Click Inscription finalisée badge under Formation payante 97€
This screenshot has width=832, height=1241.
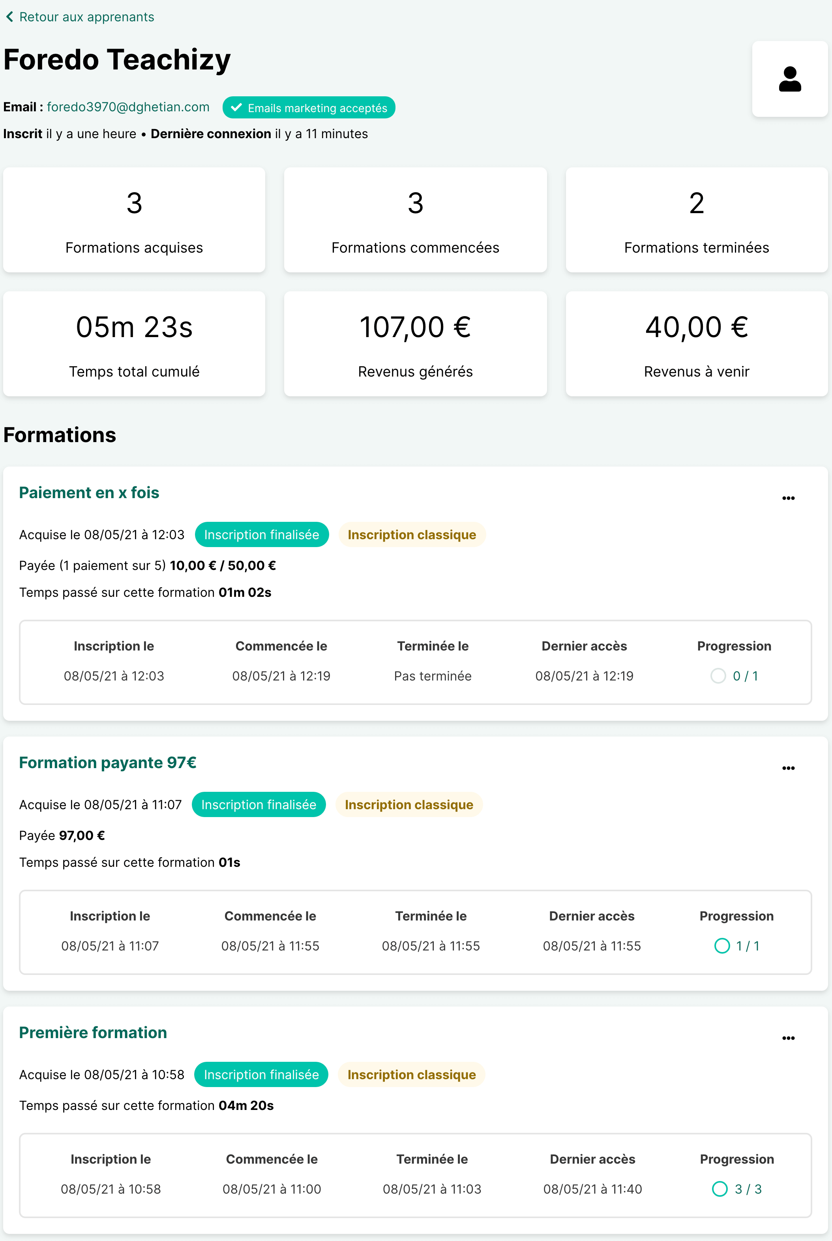click(259, 805)
